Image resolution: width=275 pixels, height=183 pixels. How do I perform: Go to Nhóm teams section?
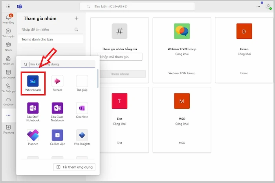(8, 47)
